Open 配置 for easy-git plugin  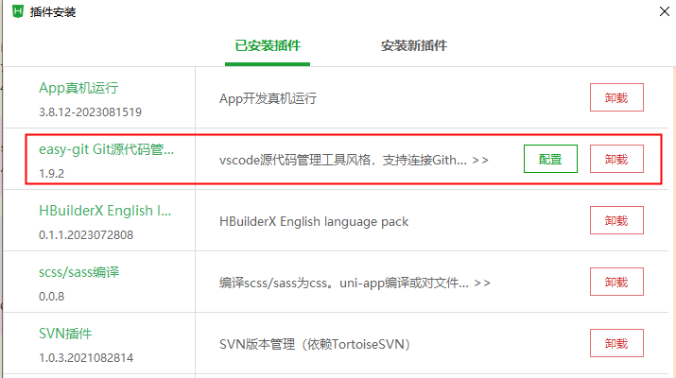pos(550,159)
